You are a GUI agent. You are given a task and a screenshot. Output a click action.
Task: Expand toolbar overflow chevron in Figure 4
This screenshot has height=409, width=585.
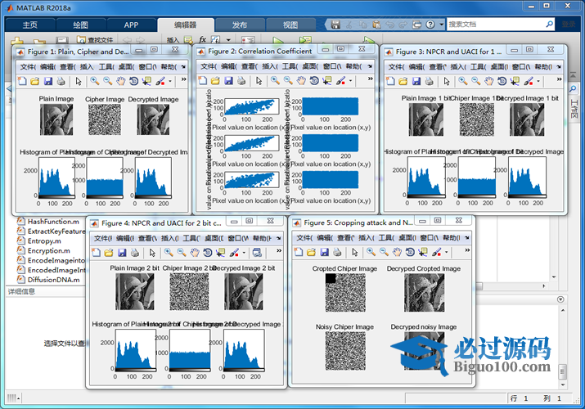(x=279, y=251)
